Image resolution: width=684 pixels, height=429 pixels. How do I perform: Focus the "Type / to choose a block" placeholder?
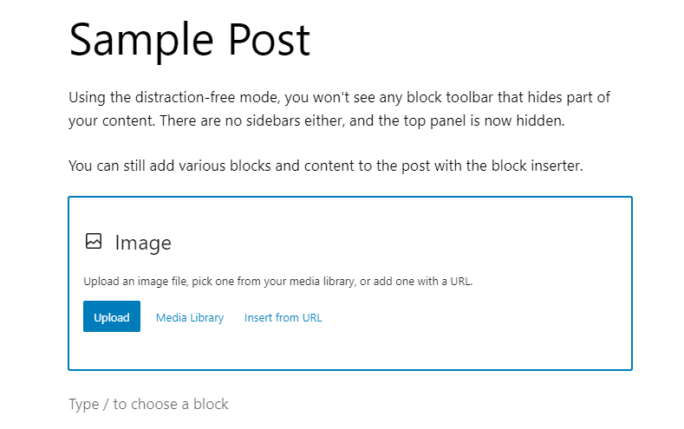click(148, 404)
